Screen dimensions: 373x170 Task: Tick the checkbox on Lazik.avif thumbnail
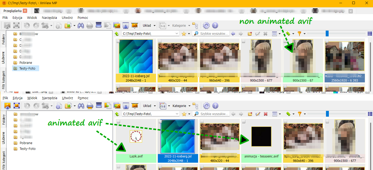[x=118, y=122]
